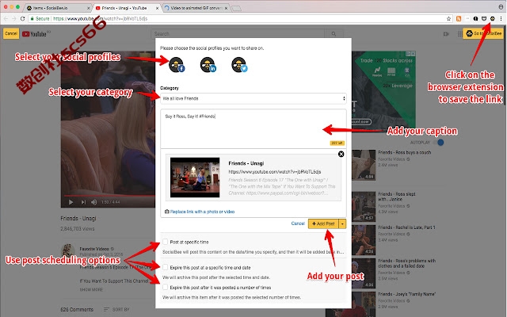Click the Trade Stocks advertisement banner

pos(383,92)
